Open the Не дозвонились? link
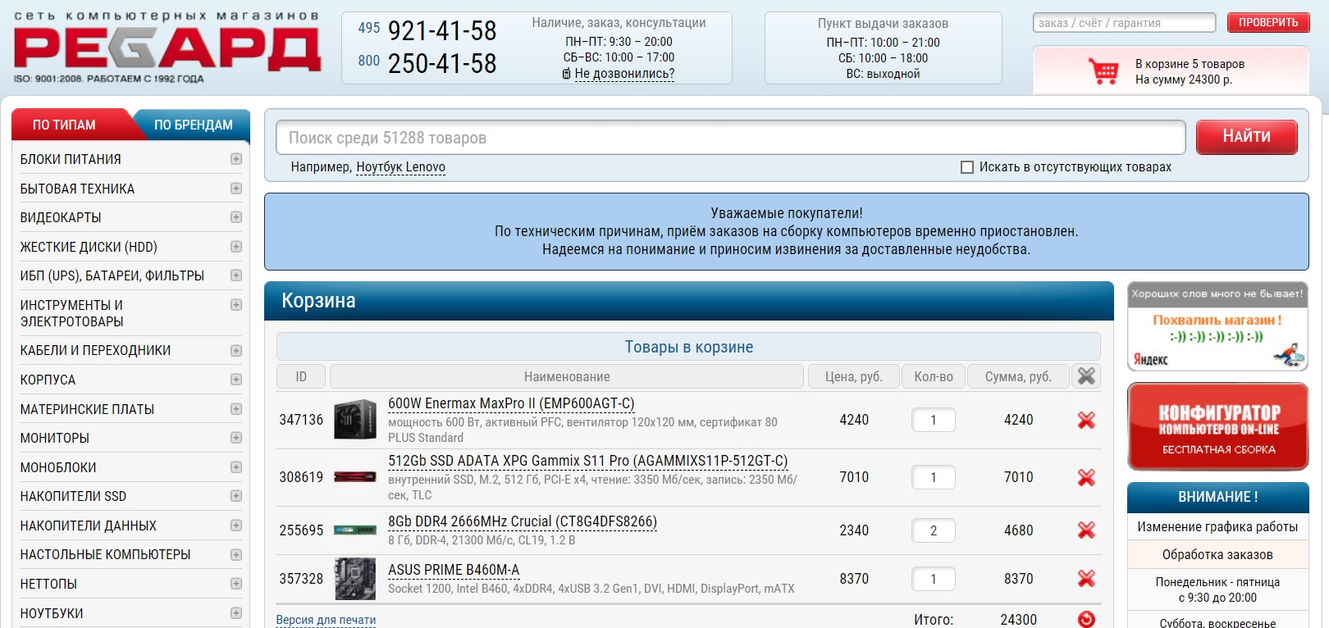 pos(624,74)
